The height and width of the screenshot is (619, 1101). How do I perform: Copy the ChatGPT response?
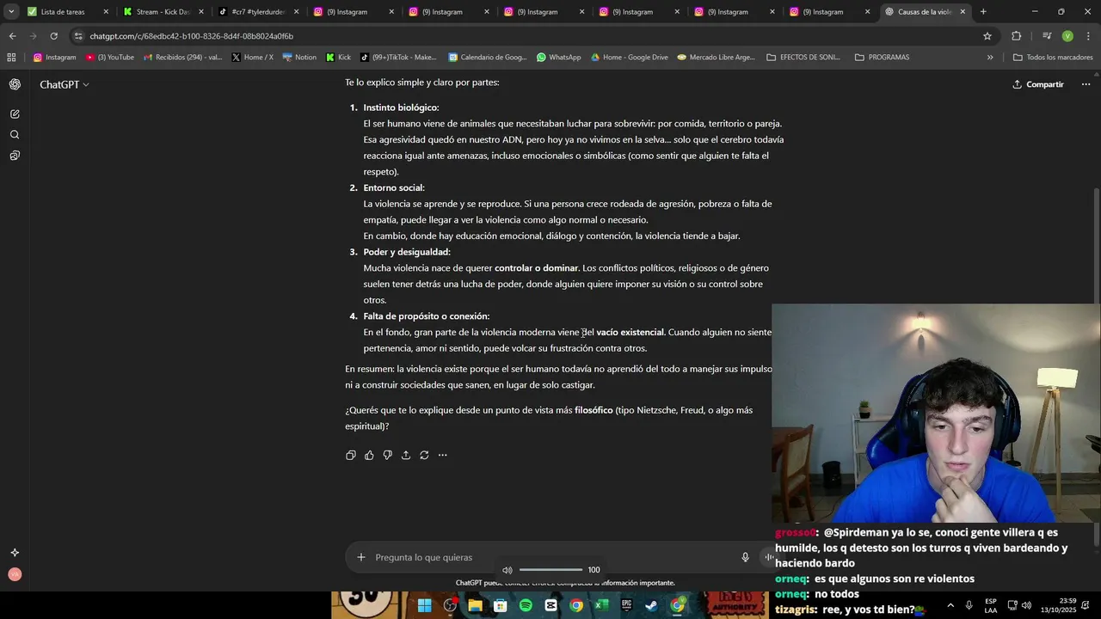351,455
